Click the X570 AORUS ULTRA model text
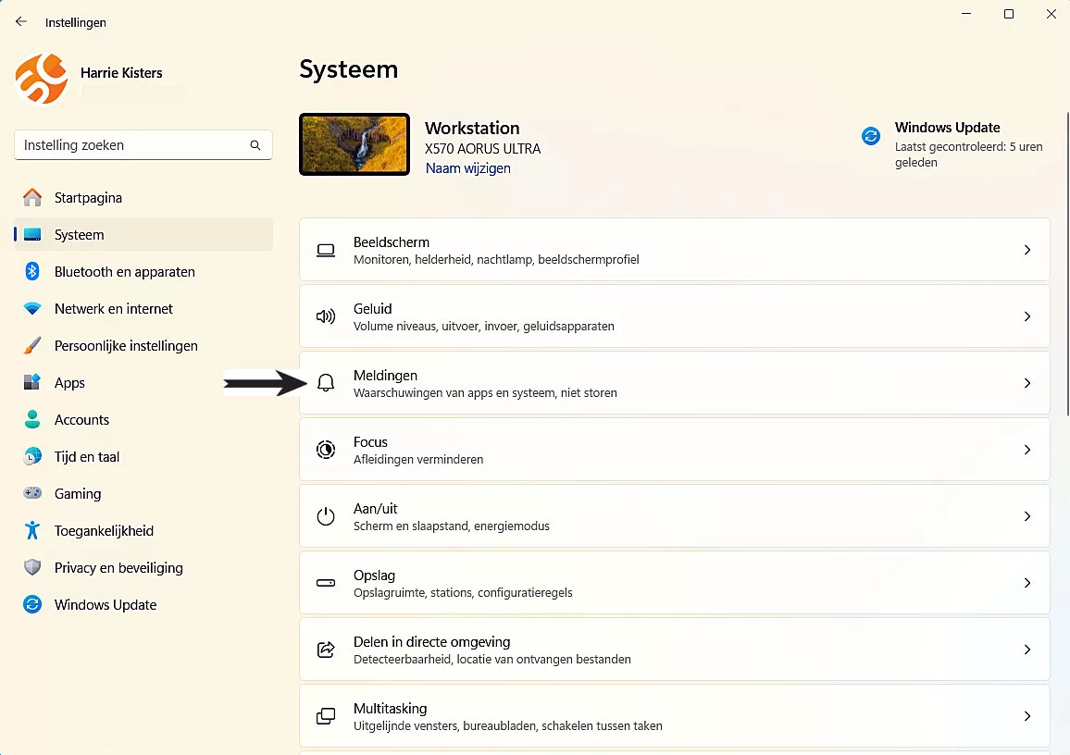 (482, 149)
